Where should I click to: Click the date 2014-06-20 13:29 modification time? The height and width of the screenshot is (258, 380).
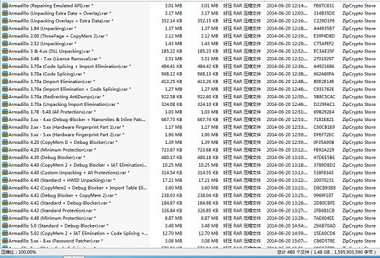(287, 218)
